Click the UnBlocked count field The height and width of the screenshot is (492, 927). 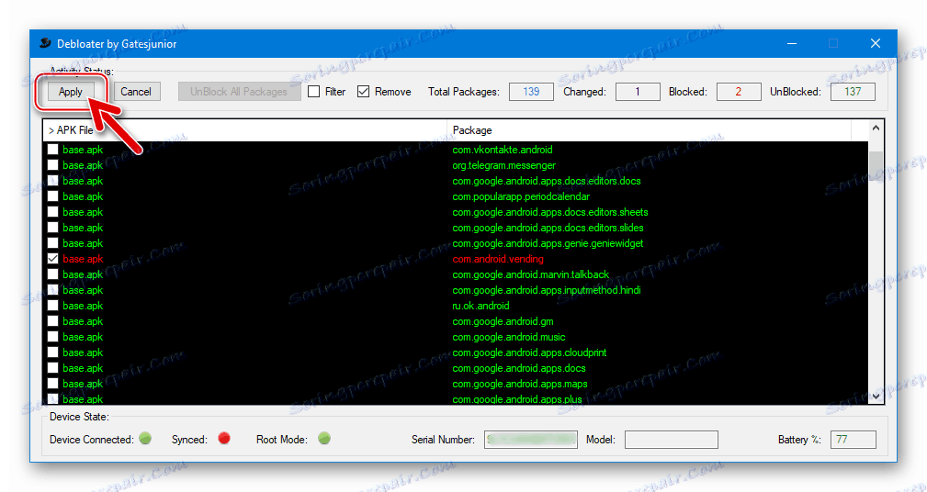(853, 92)
